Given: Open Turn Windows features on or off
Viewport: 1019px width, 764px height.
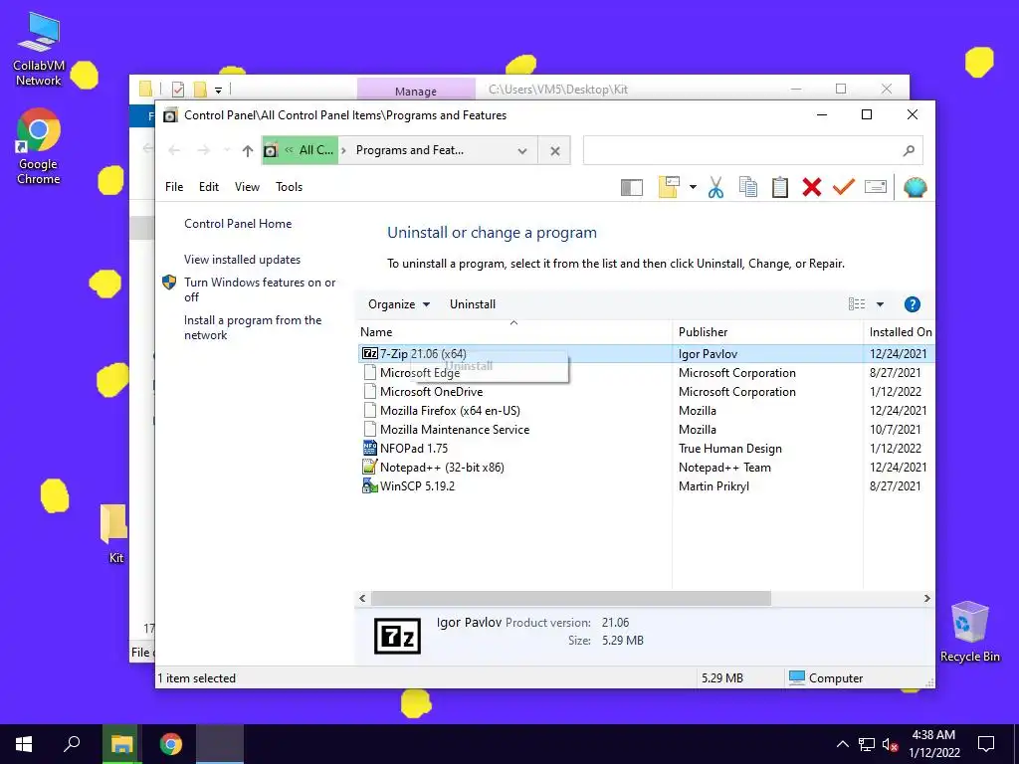Looking at the screenshot, I should (260, 289).
